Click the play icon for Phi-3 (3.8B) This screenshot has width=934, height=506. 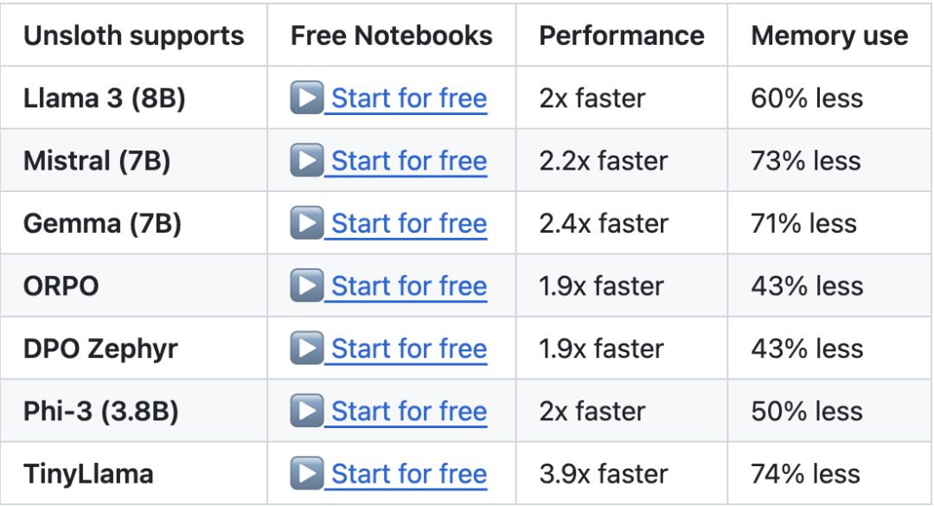[x=307, y=411]
